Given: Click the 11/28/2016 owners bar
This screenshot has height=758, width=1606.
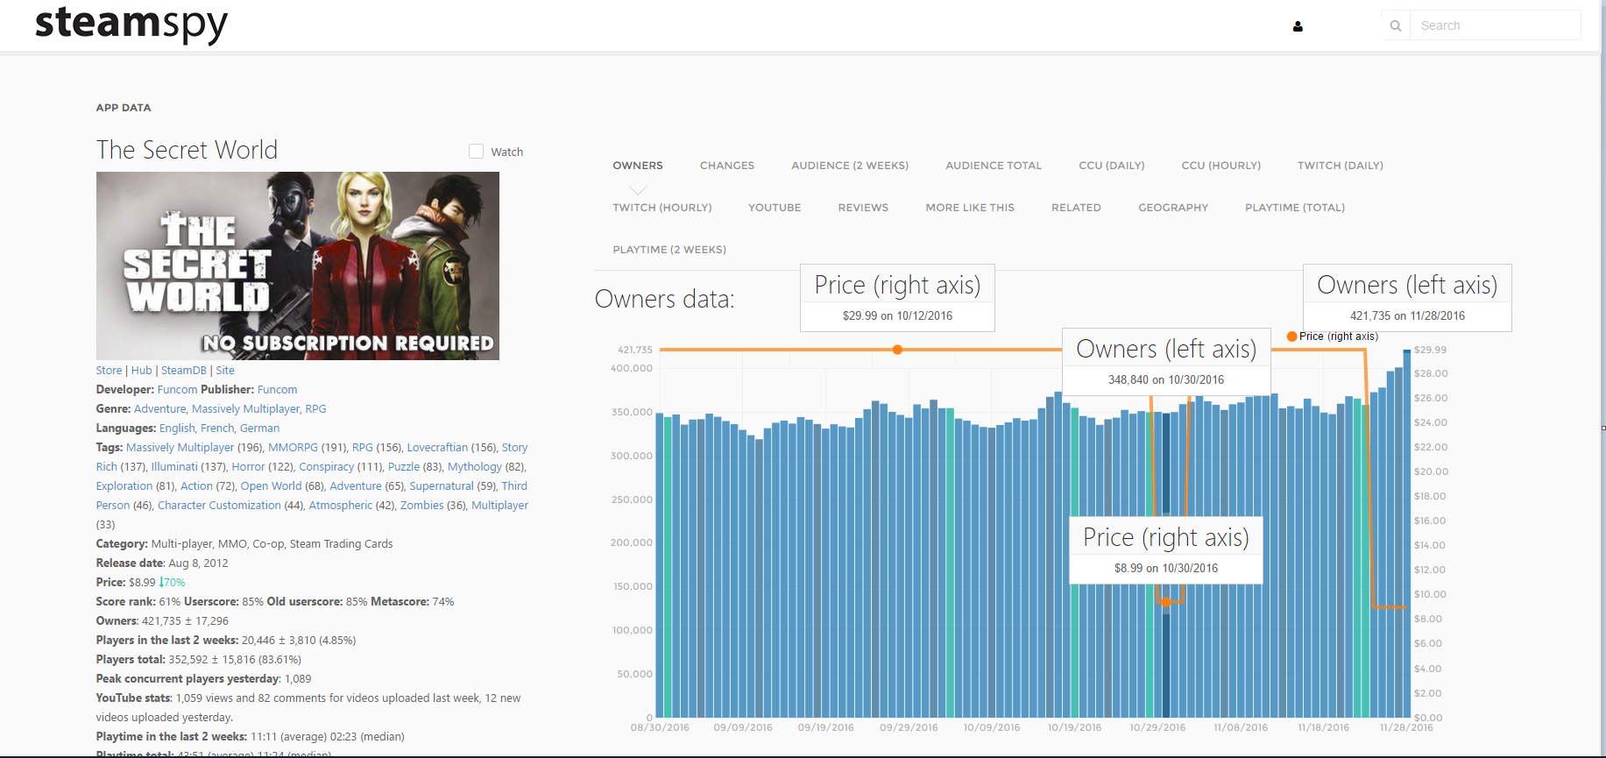Looking at the screenshot, I should point(1407,534).
